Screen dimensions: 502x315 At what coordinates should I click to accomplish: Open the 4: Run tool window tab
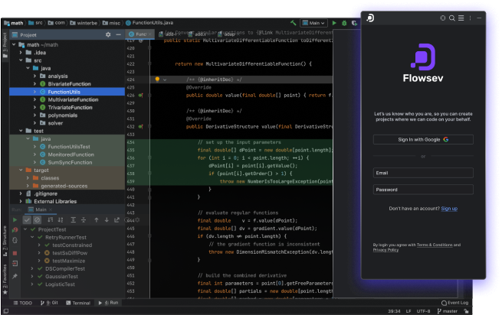(x=108, y=303)
